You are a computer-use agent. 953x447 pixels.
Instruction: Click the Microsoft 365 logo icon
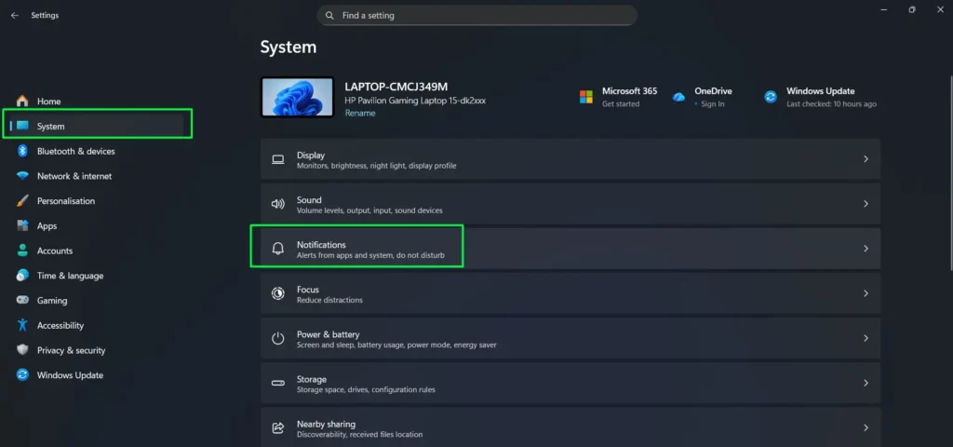[586, 97]
